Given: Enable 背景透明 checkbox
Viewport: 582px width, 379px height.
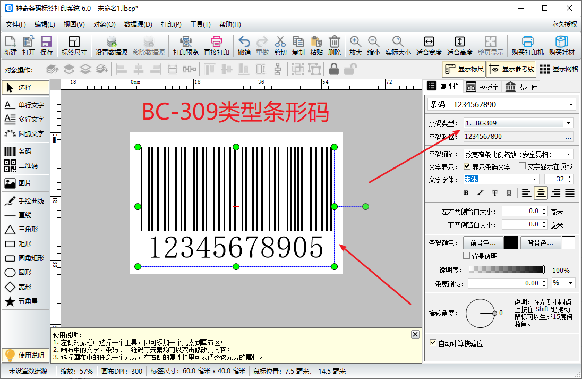Looking at the screenshot, I should pos(467,256).
